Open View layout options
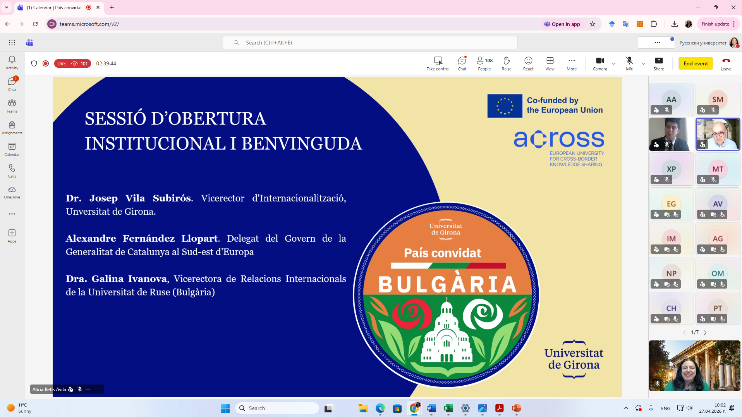The height and width of the screenshot is (417, 742). coord(550,63)
